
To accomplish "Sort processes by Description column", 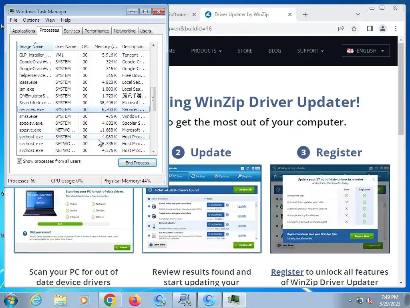I will (135, 47).
